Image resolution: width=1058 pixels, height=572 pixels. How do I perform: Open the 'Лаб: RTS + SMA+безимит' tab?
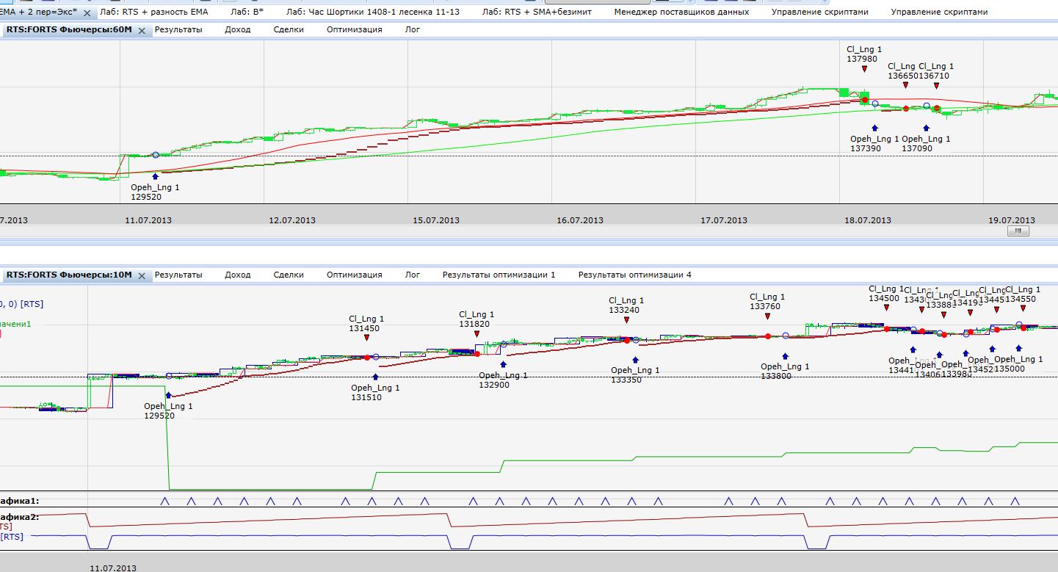[537, 12]
